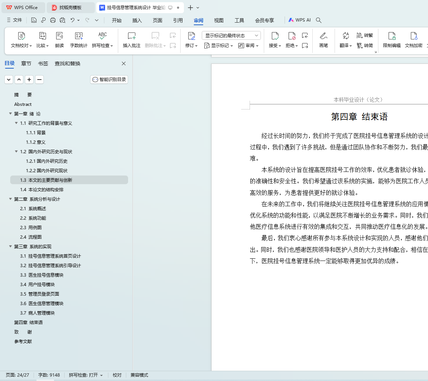This screenshot has width=428, height=381.
Task: Expand the 审阅 pane dropdown
Action: [x=248, y=46]
